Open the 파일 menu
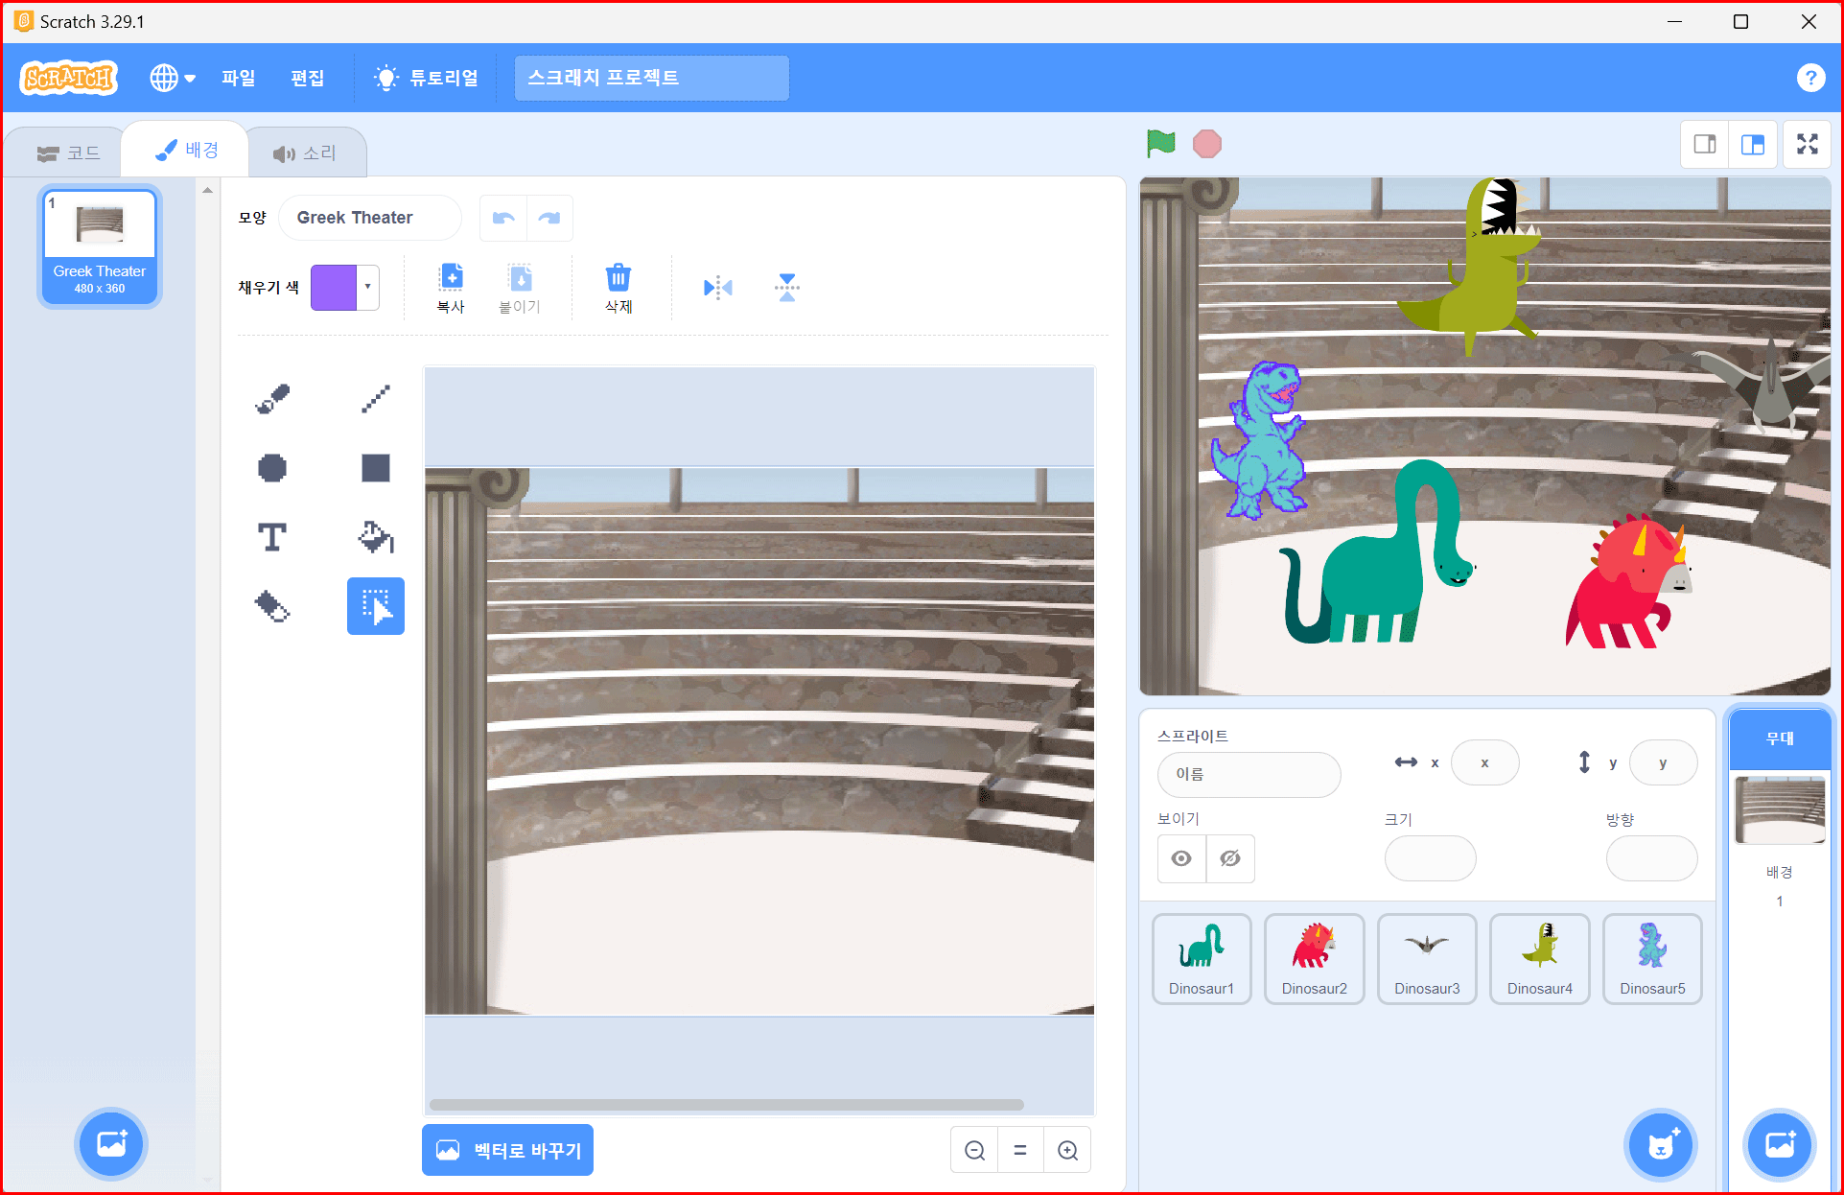 click(x=238, y=78)
